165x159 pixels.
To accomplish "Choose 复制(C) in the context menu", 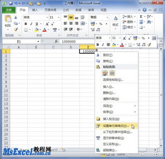I will [x=116, y=61].
